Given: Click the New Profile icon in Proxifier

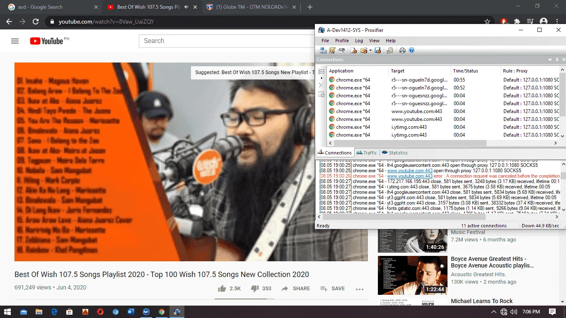Looking at the screenshot, I should 353,50.
